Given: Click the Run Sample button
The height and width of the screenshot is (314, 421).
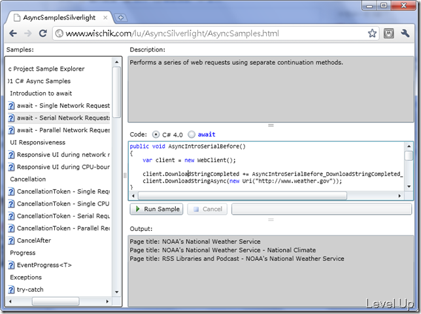Looking at the screenshot, I should coord(156,209).
